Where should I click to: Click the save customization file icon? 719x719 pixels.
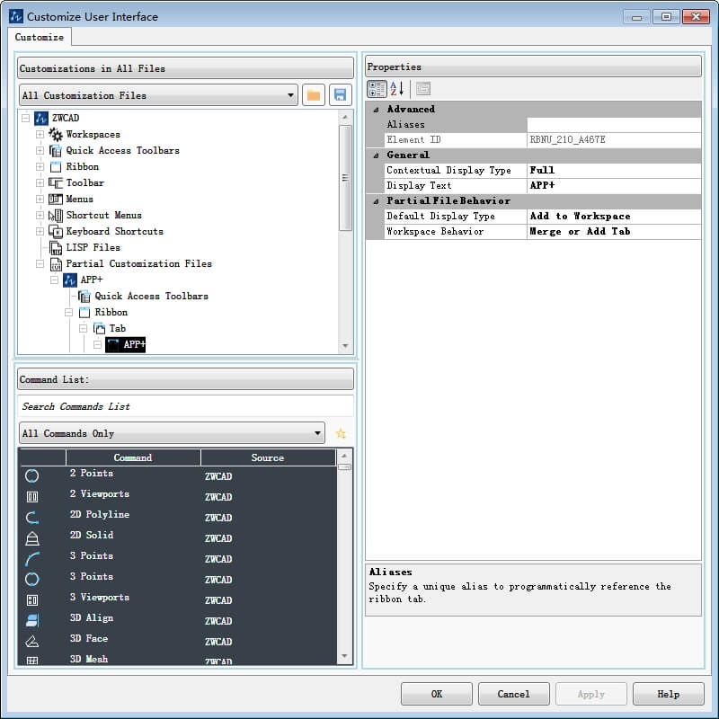(x=340, y=95)
